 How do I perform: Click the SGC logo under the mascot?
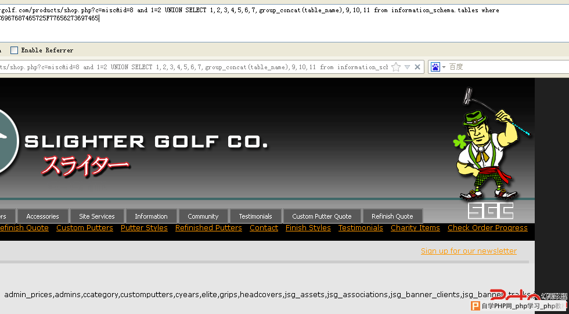coord(491,210)
